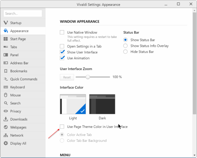The image size is (197, 158).
Task: Click the Display All gear icon
Action: pos(6,143)
